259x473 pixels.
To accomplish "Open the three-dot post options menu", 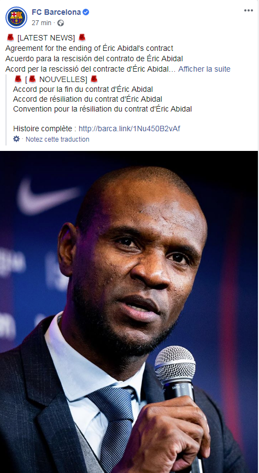I will pos(249,10).
